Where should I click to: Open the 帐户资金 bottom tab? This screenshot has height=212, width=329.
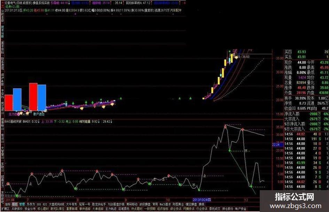pyautogui.click(x=241, y=209)
